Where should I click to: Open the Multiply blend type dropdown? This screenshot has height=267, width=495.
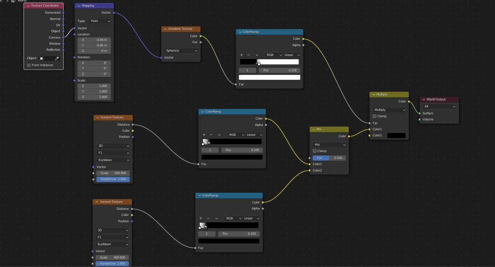coord(389,110)
